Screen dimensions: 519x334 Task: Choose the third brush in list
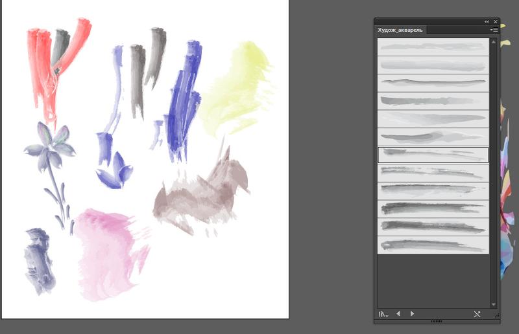[433, 83]
